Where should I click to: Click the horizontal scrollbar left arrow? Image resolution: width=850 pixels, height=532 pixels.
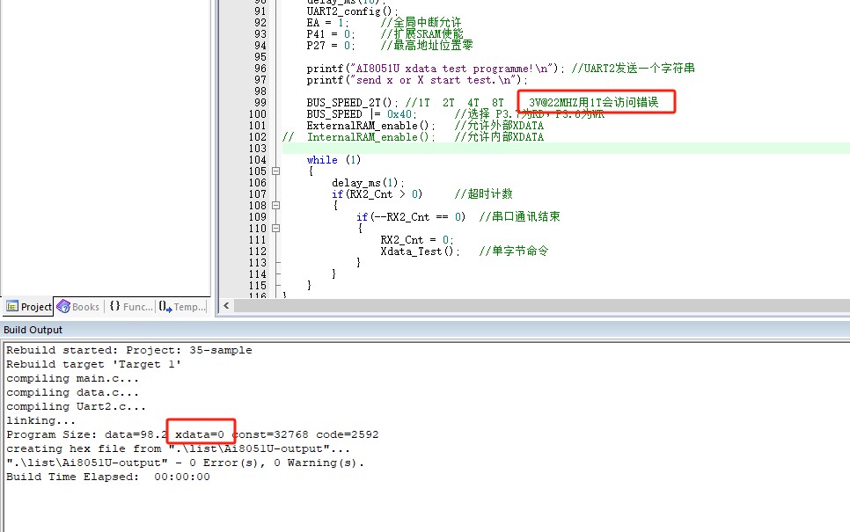coord(226,306)
